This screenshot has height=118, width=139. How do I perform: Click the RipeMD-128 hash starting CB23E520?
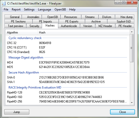64,92
